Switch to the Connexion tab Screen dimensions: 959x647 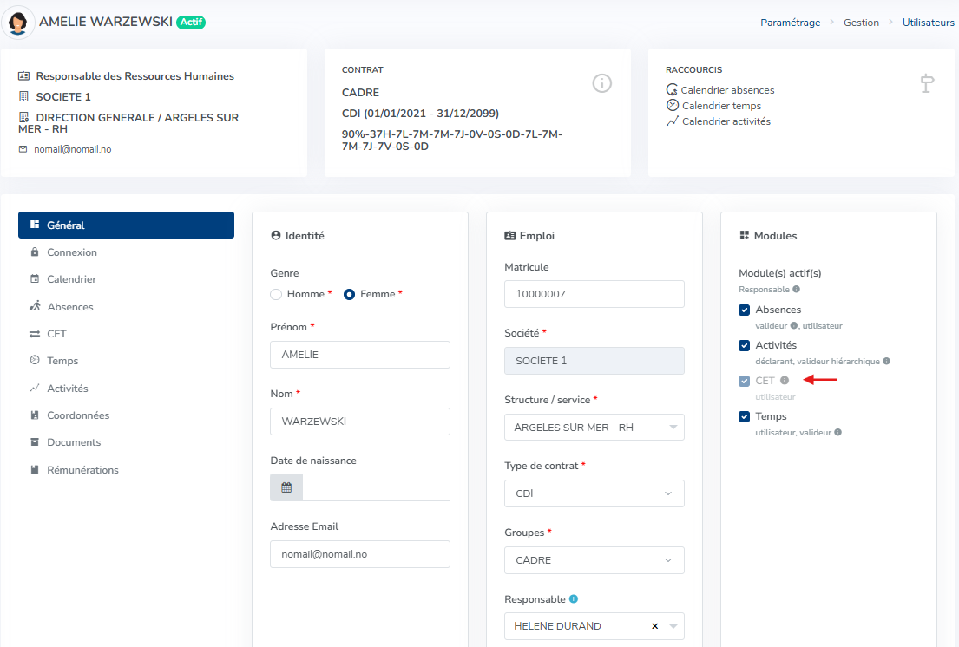coord(72,252)
